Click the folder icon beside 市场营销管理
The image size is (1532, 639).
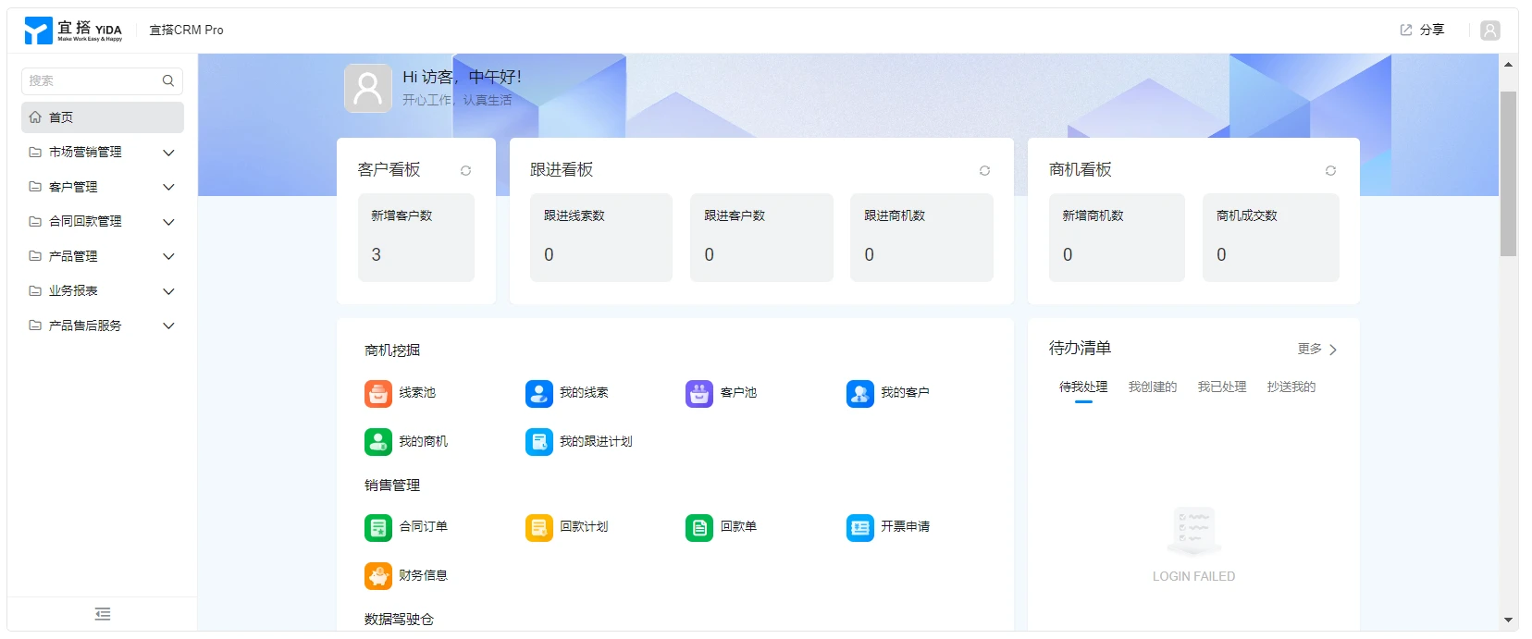click(x=35, y=153)
